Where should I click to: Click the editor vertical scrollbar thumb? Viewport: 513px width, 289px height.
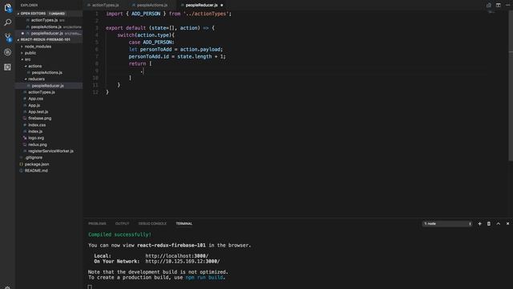pos(511,85)
